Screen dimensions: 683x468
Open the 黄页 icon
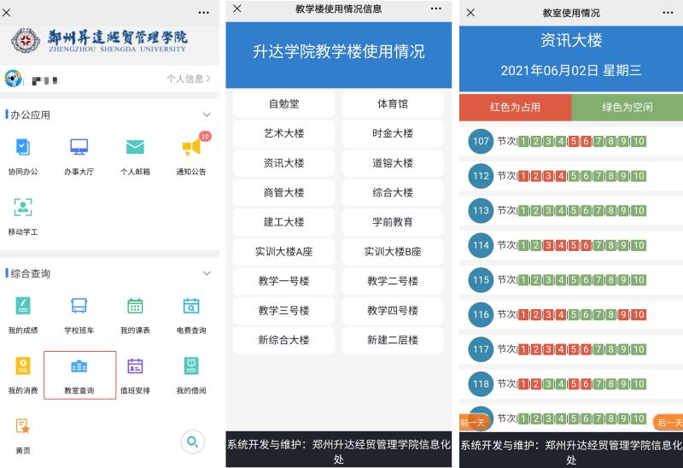click(x=23, y=426)
